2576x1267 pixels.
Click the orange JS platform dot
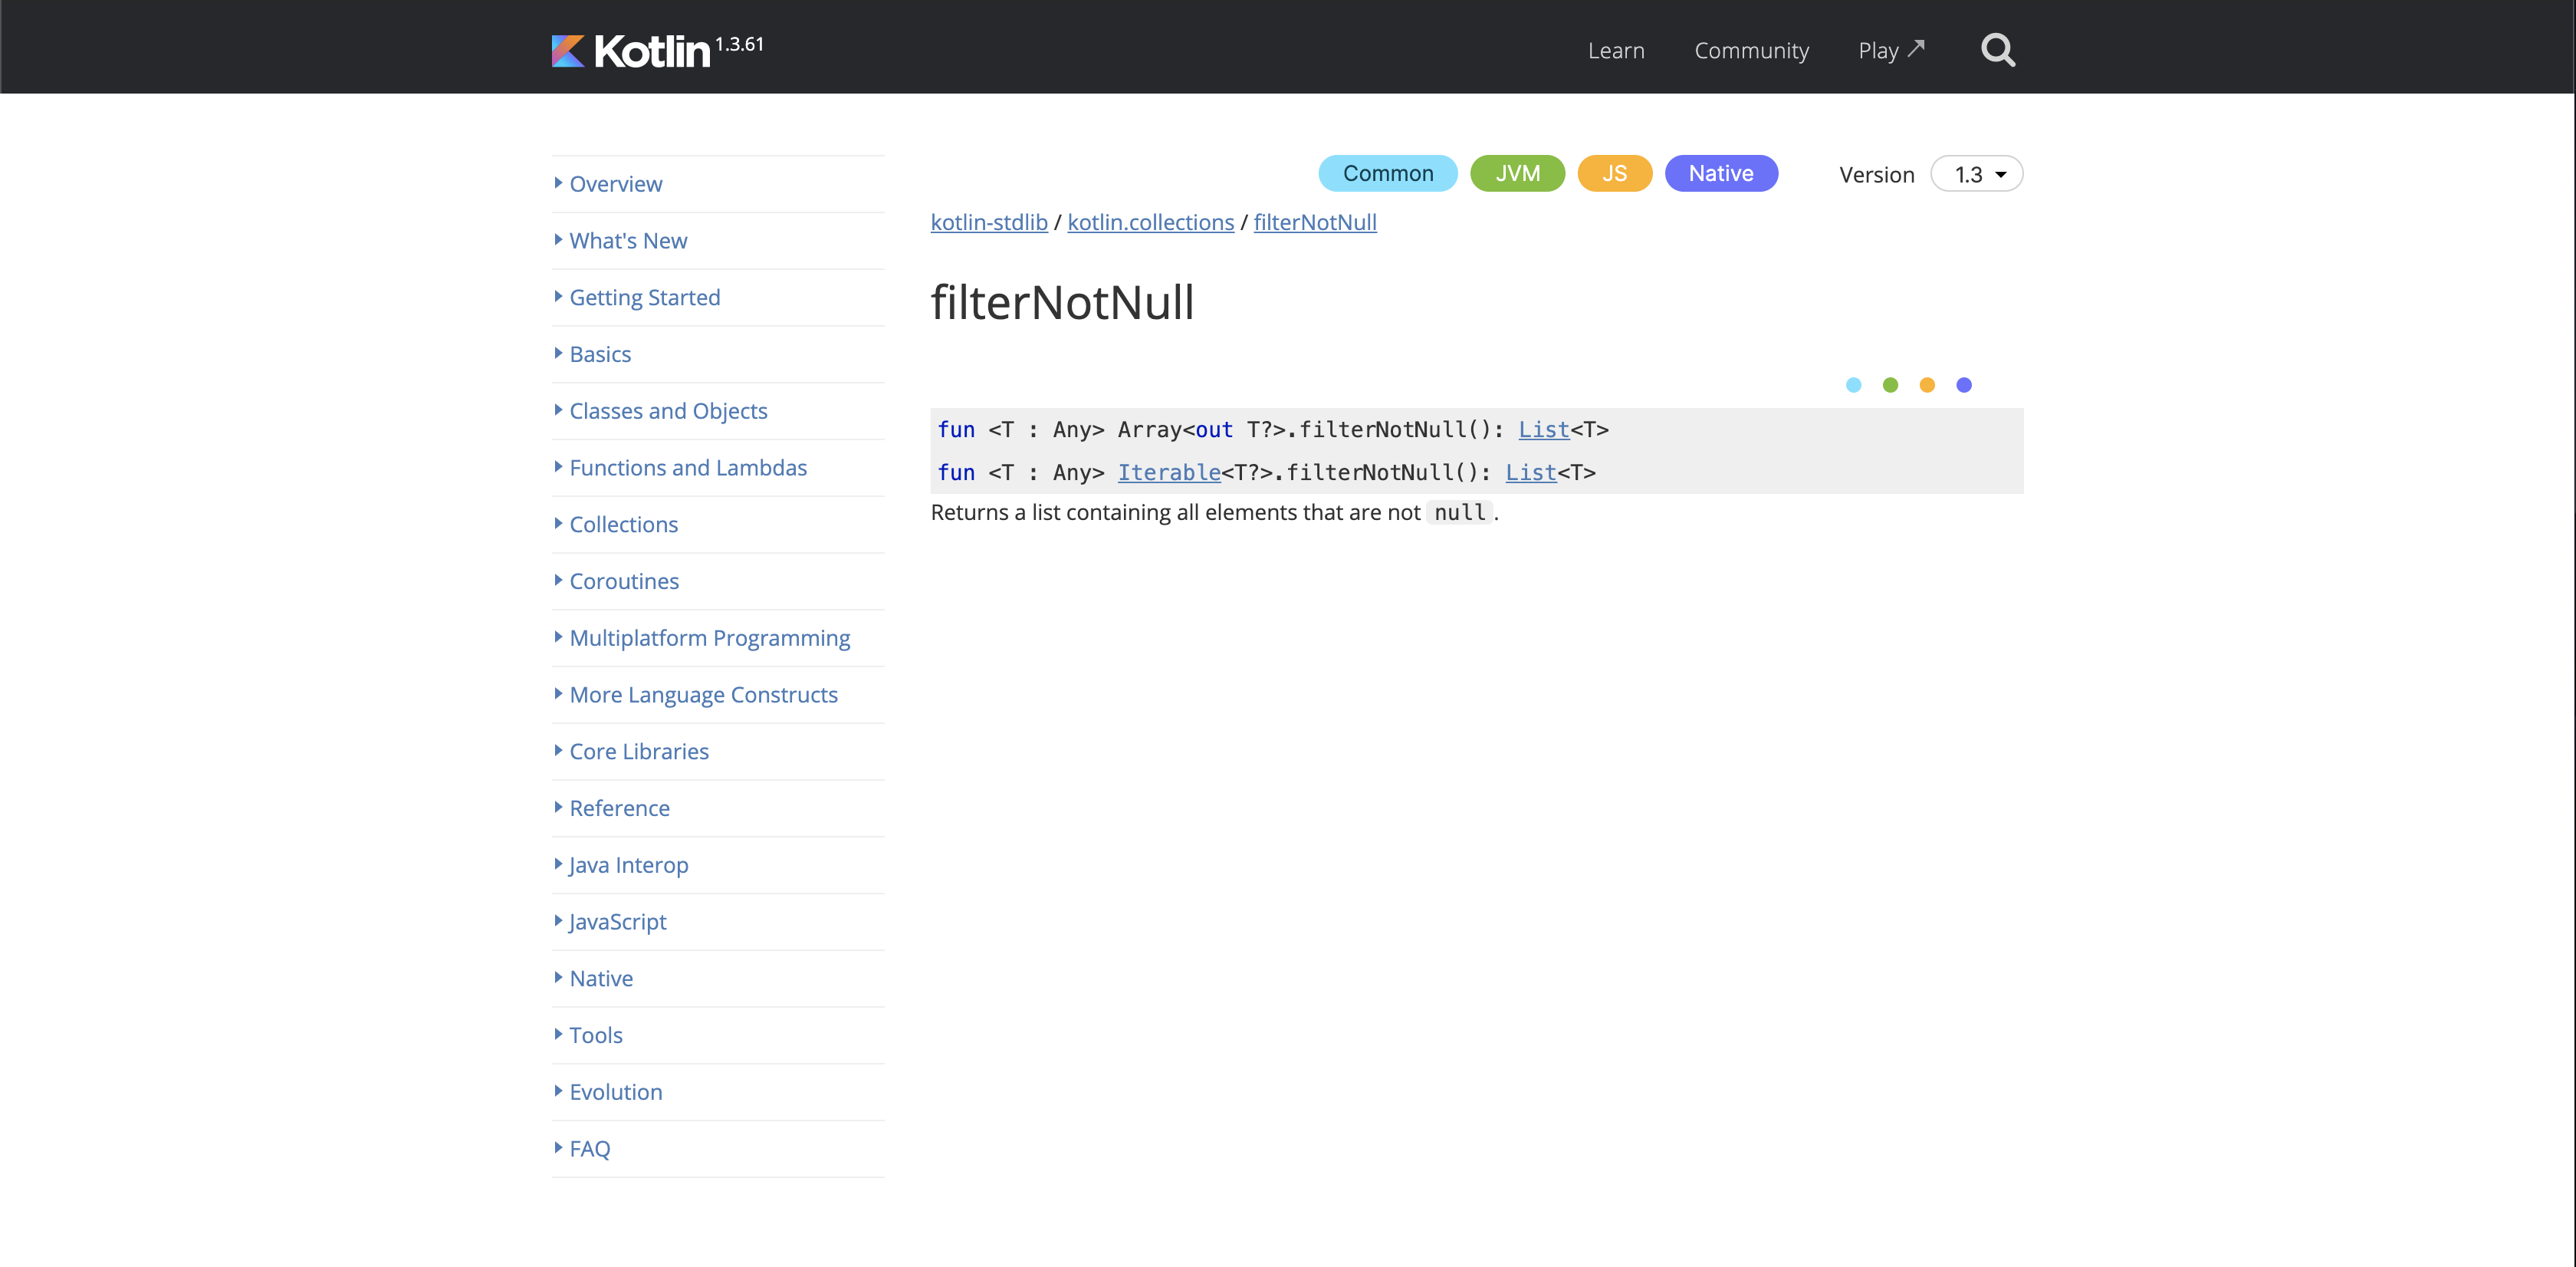coord(1927,385)
